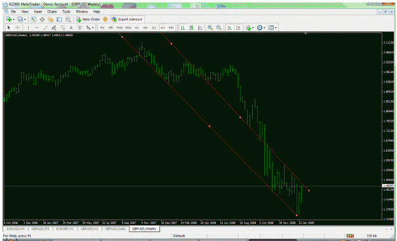Click the New Chart icon
397x241 pixels.
(x=8, y=20)
